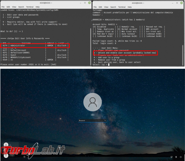Open Terminal menu in the left terminal

tap(30, 7)
